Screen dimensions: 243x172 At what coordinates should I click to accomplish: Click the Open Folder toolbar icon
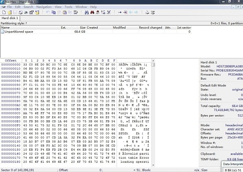click(x=37, y=13)
